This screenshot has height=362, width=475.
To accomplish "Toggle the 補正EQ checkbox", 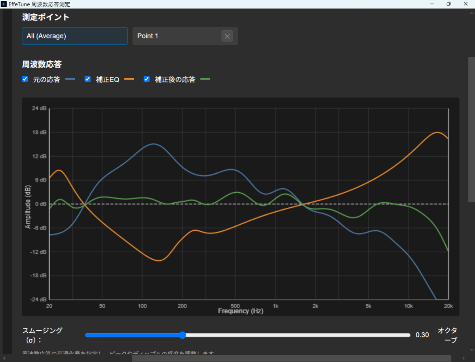I will click(x=88, y=79).
